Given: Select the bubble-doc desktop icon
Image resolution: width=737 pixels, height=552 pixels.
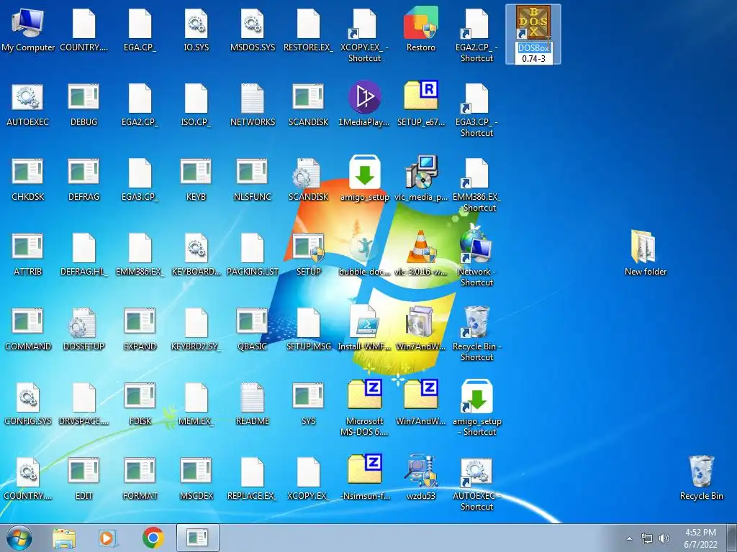Looking at the screenshot, I should 365,247.
